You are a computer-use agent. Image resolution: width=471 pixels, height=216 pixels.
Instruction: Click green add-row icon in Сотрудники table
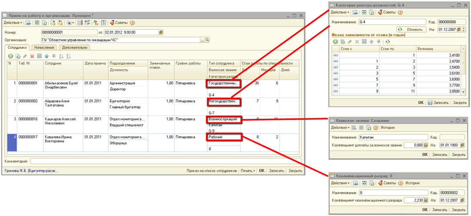click(x=10, y=56)
